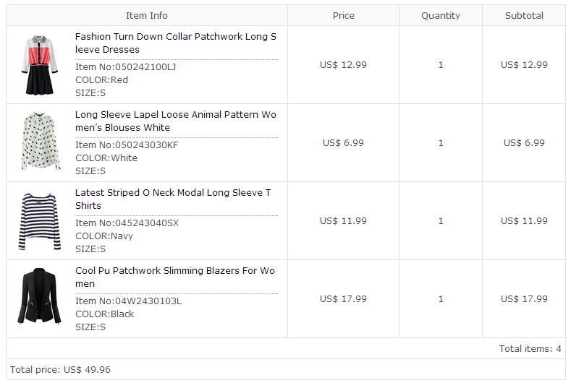Viewport: 571px width, 388px height.
Task: Click item number 050243030KF text
Action: [x=127, y=145]
